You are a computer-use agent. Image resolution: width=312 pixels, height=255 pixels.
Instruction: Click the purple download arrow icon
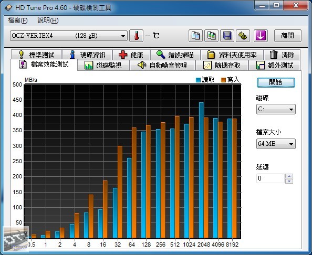[261, 36]
